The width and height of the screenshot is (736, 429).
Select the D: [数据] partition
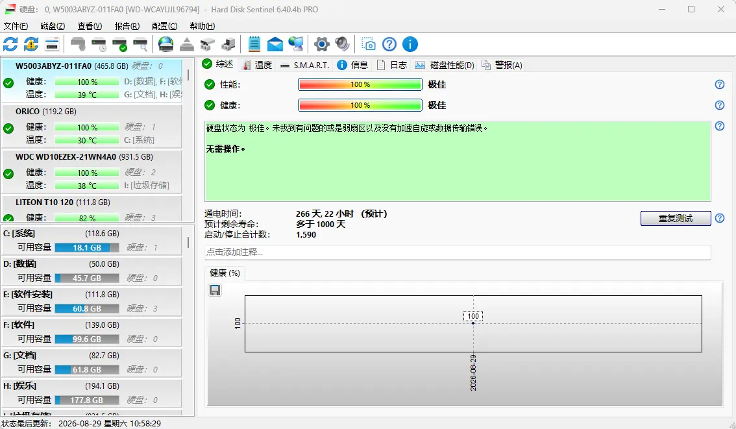pos(92,271)
